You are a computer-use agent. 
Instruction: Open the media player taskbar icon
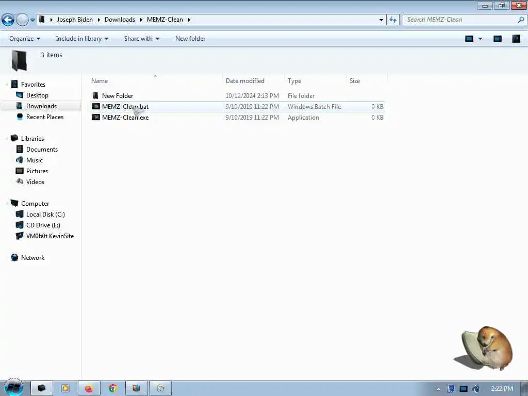point(65,388)
